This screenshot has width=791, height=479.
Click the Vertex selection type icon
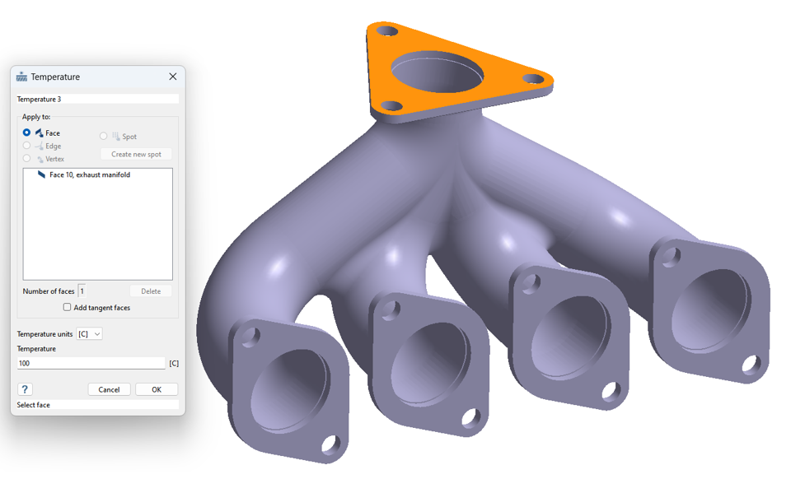(x=39, y=159)
